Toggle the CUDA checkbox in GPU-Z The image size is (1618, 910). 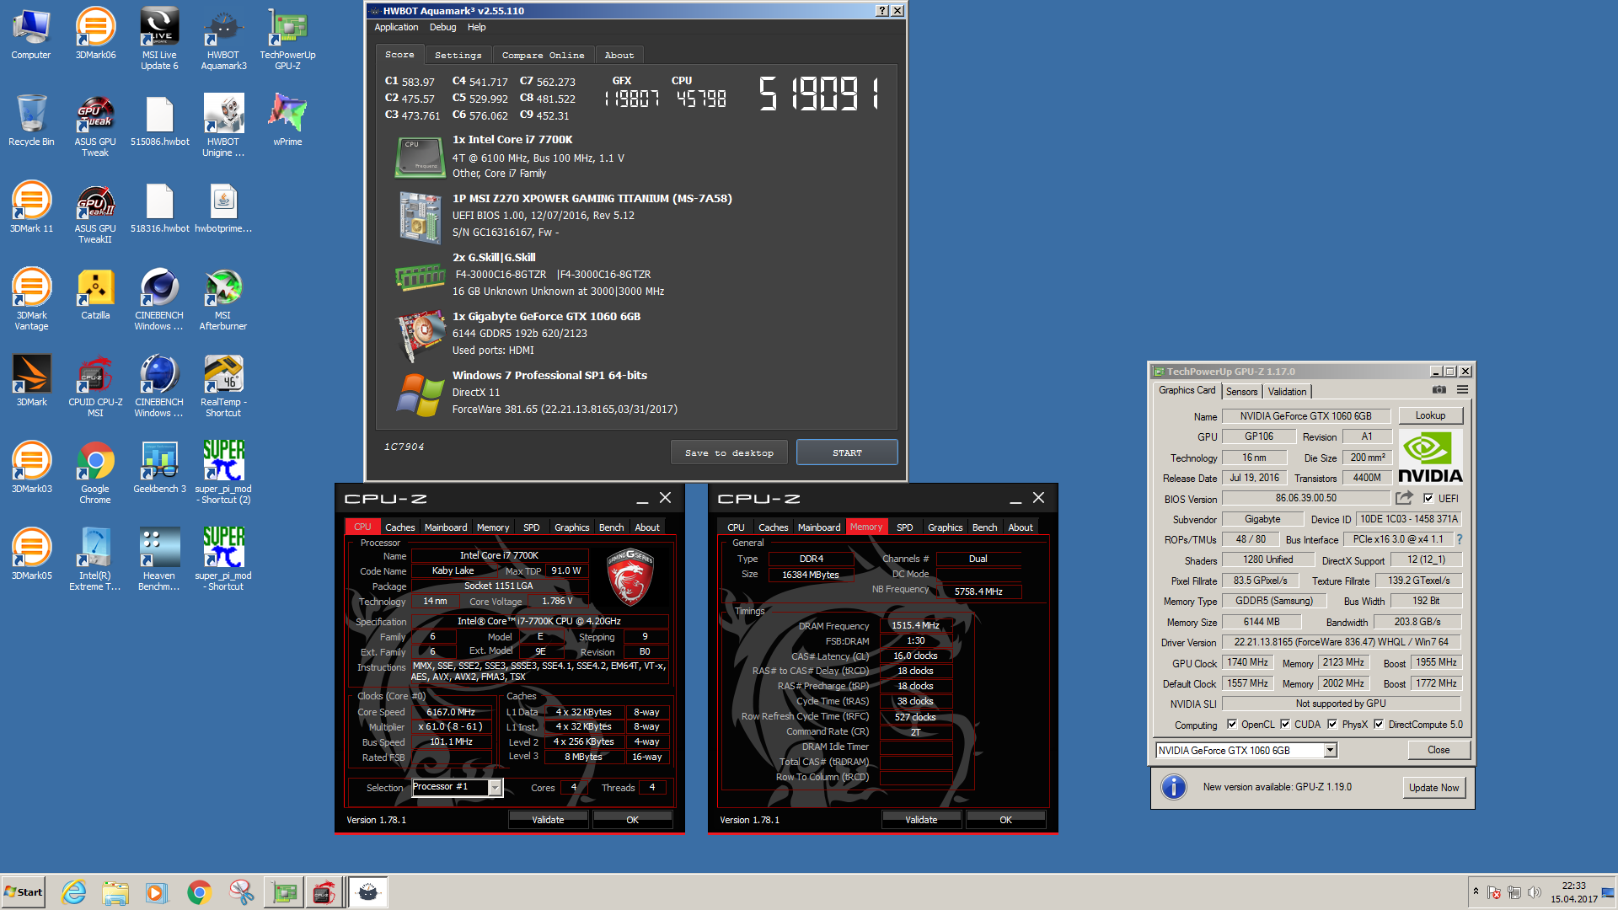click(x=1285, y=724)
